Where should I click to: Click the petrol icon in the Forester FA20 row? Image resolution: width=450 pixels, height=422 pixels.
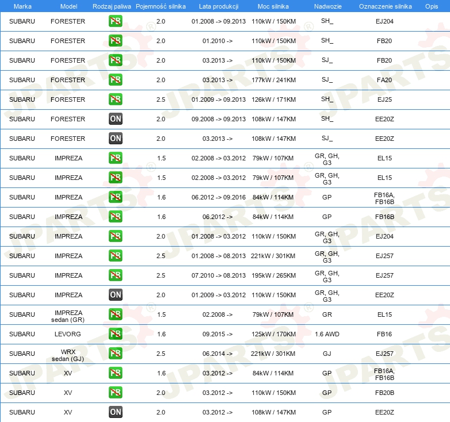pos(116,80)
